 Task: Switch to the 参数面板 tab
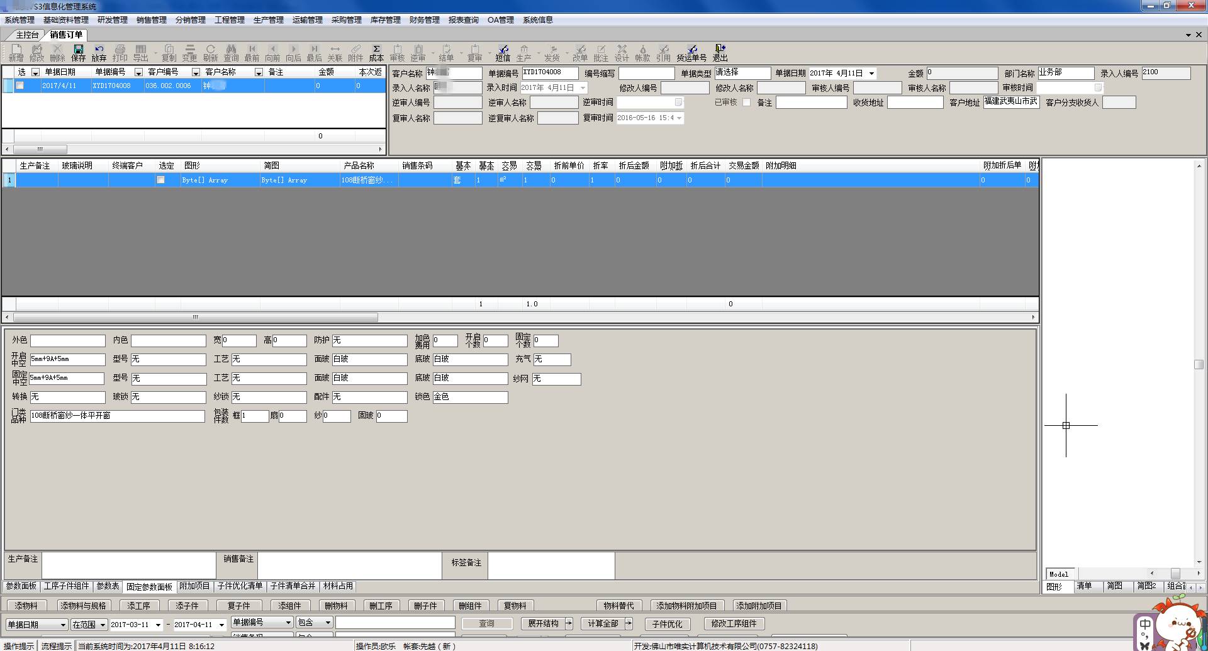21,586
